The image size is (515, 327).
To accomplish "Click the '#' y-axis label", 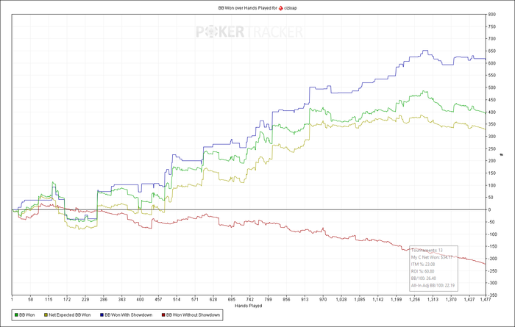I will [x=502, y=154].
